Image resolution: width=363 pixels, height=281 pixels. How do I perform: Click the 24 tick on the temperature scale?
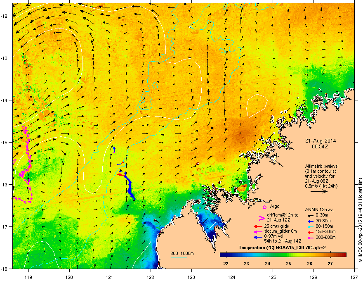267,264
